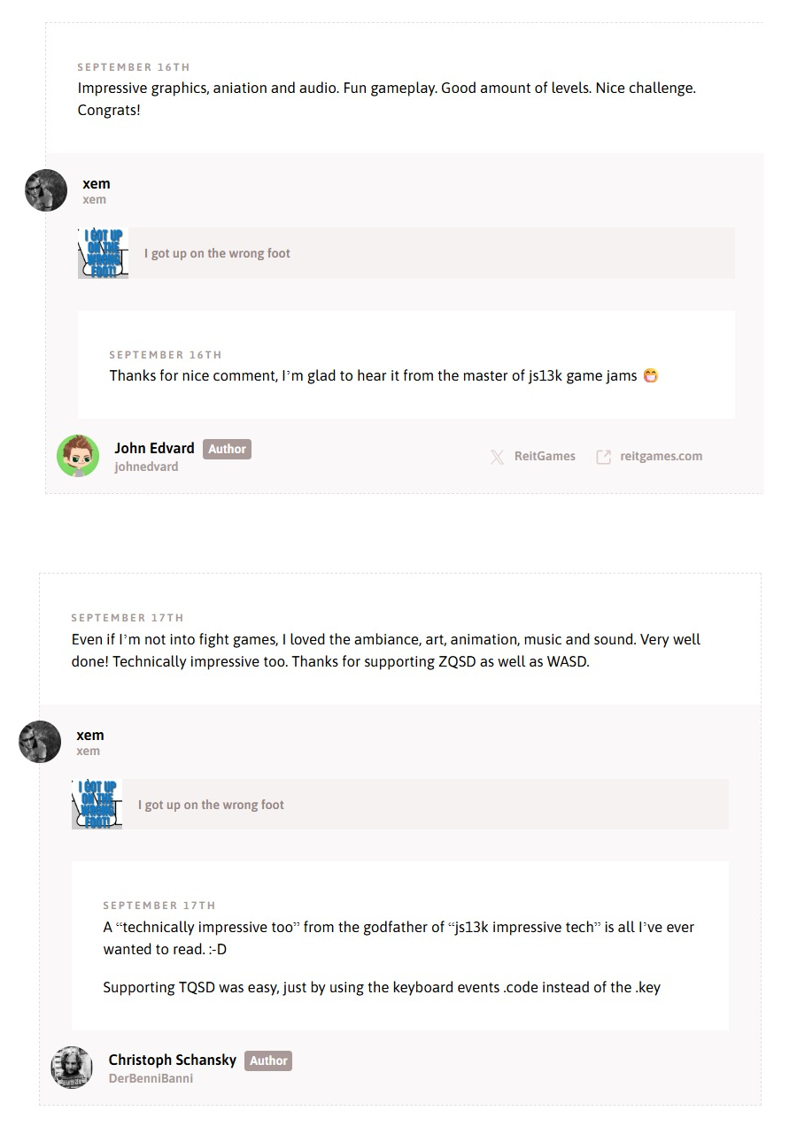Click the Christoph Schansky author name
Image resolution: width=797 pixels, height=1126 pixels.
coord(173,1060)
